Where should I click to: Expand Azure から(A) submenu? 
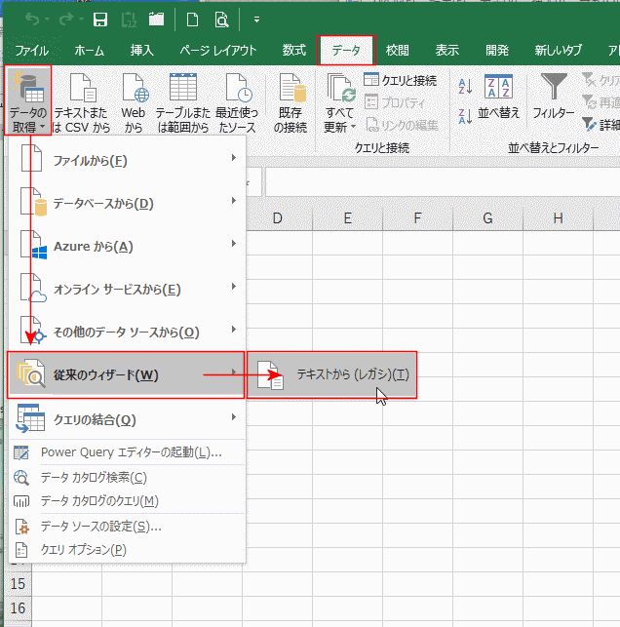click(127, 246)
